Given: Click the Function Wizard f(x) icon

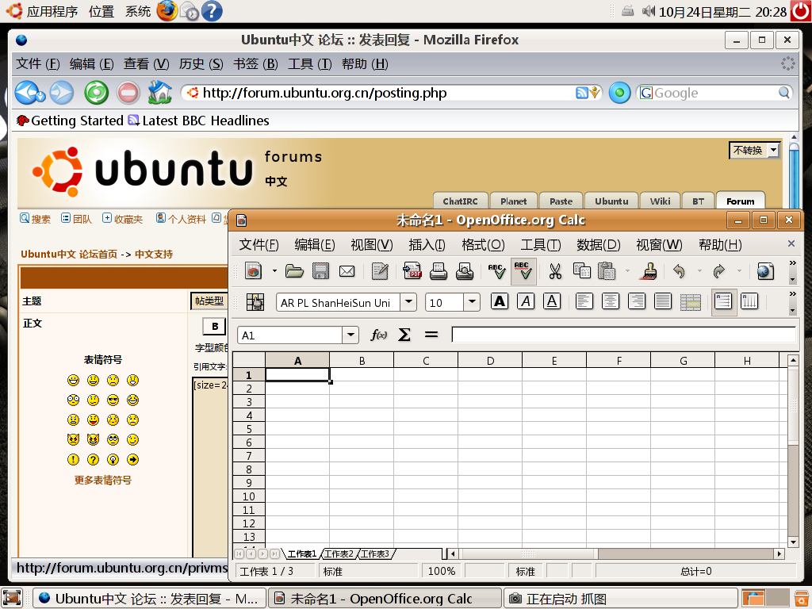Looking at the screenshot, I should [x=378, y=335].
